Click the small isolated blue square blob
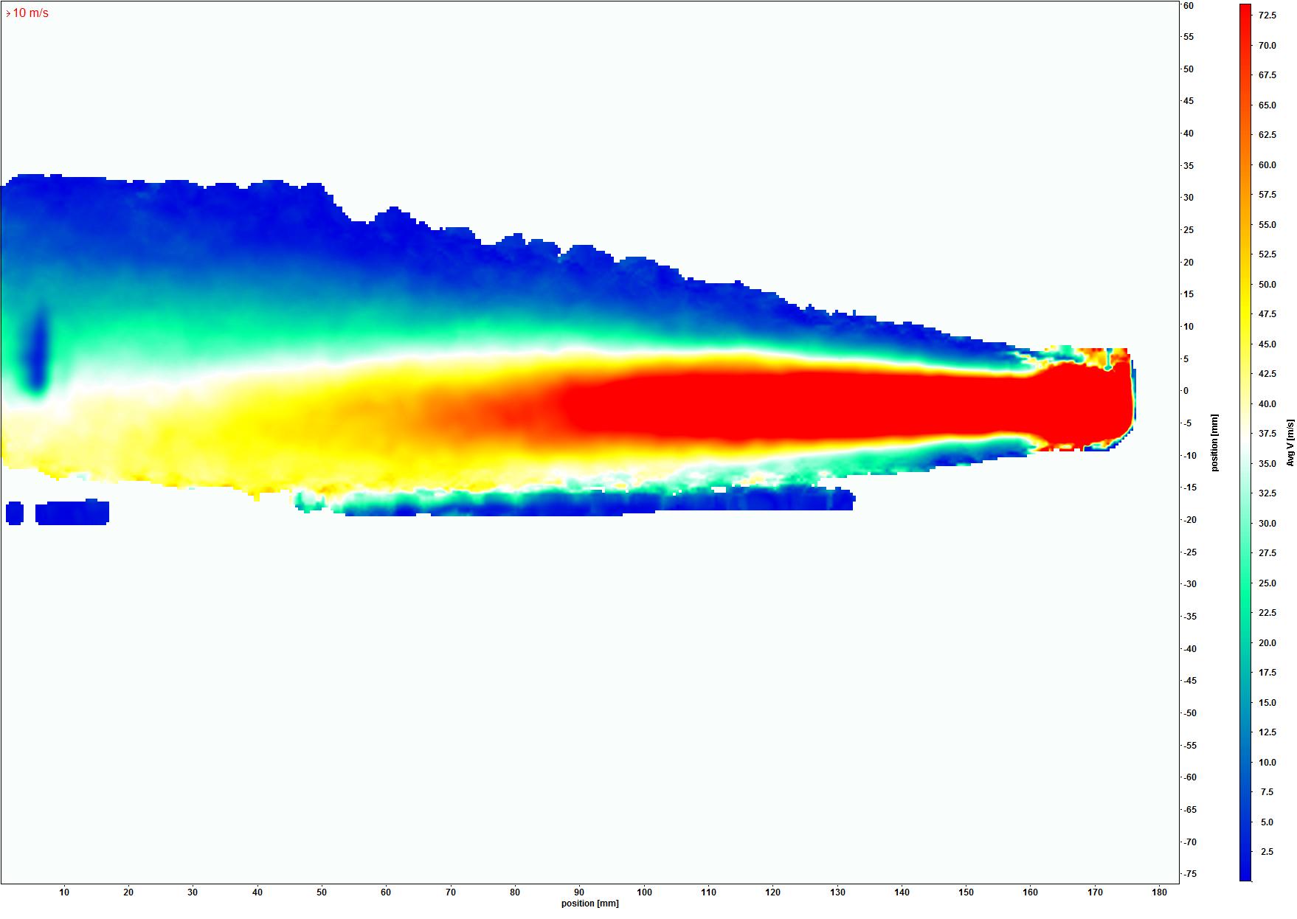Screen dimensions: 1297x919 pyautogui.click(x=15, y=513)
